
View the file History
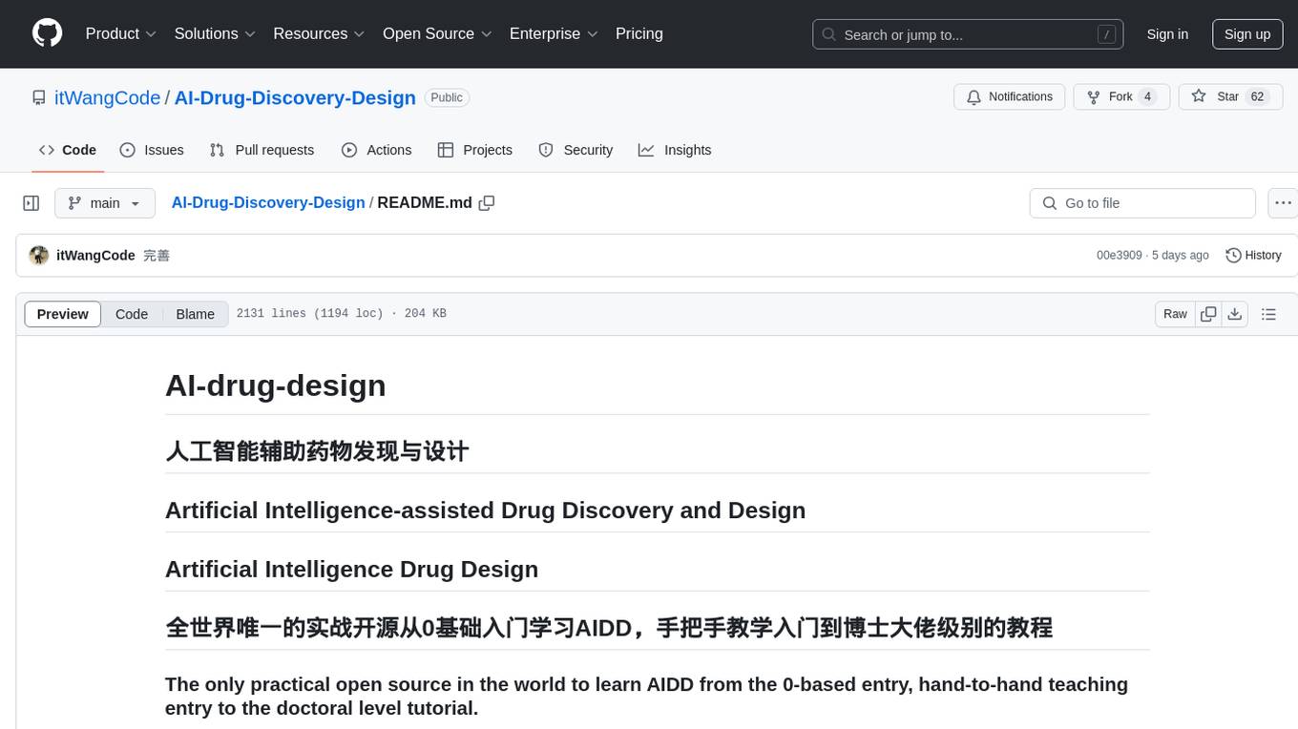coord(1253,256)
